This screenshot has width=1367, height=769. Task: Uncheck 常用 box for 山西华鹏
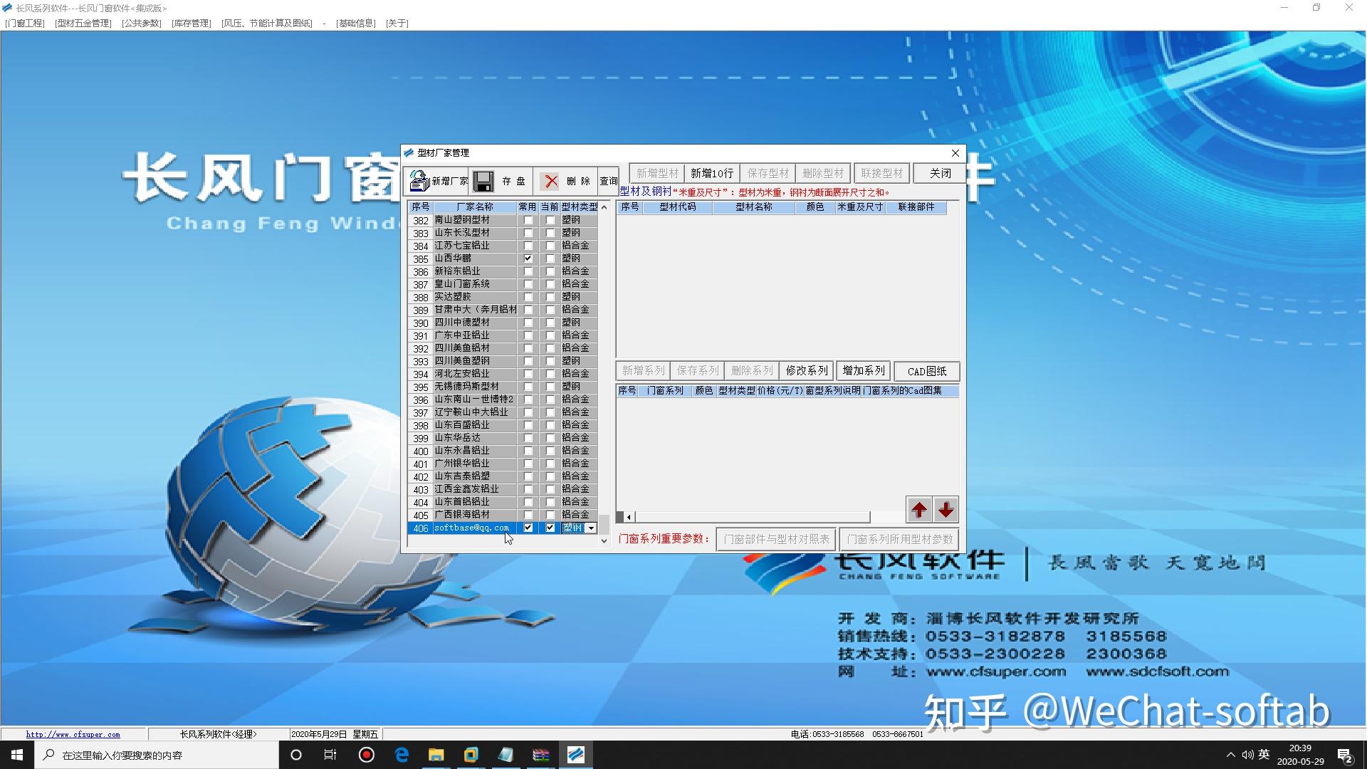[528, 258]
